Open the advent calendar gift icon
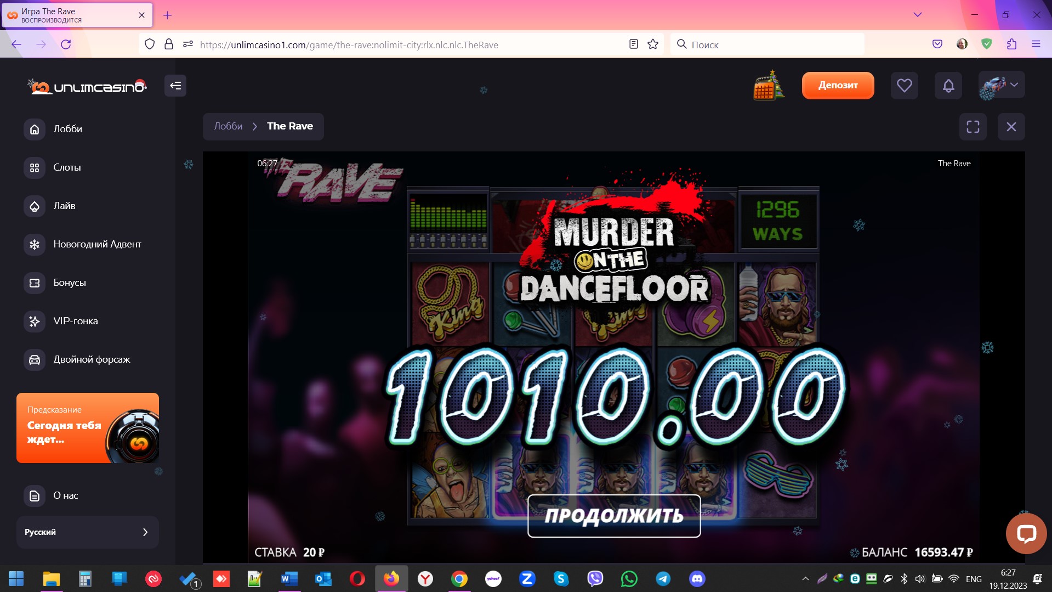The image size is (1052, 592). coord(769,85)
